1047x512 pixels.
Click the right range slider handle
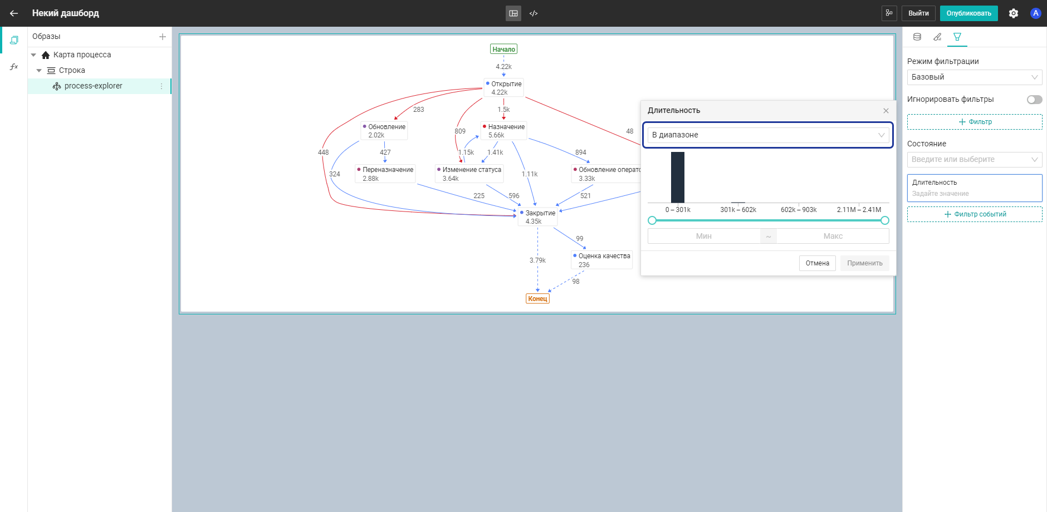885,220
